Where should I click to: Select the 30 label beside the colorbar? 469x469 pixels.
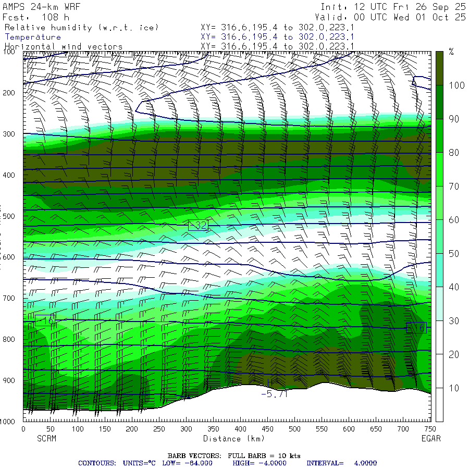(454, 321)
